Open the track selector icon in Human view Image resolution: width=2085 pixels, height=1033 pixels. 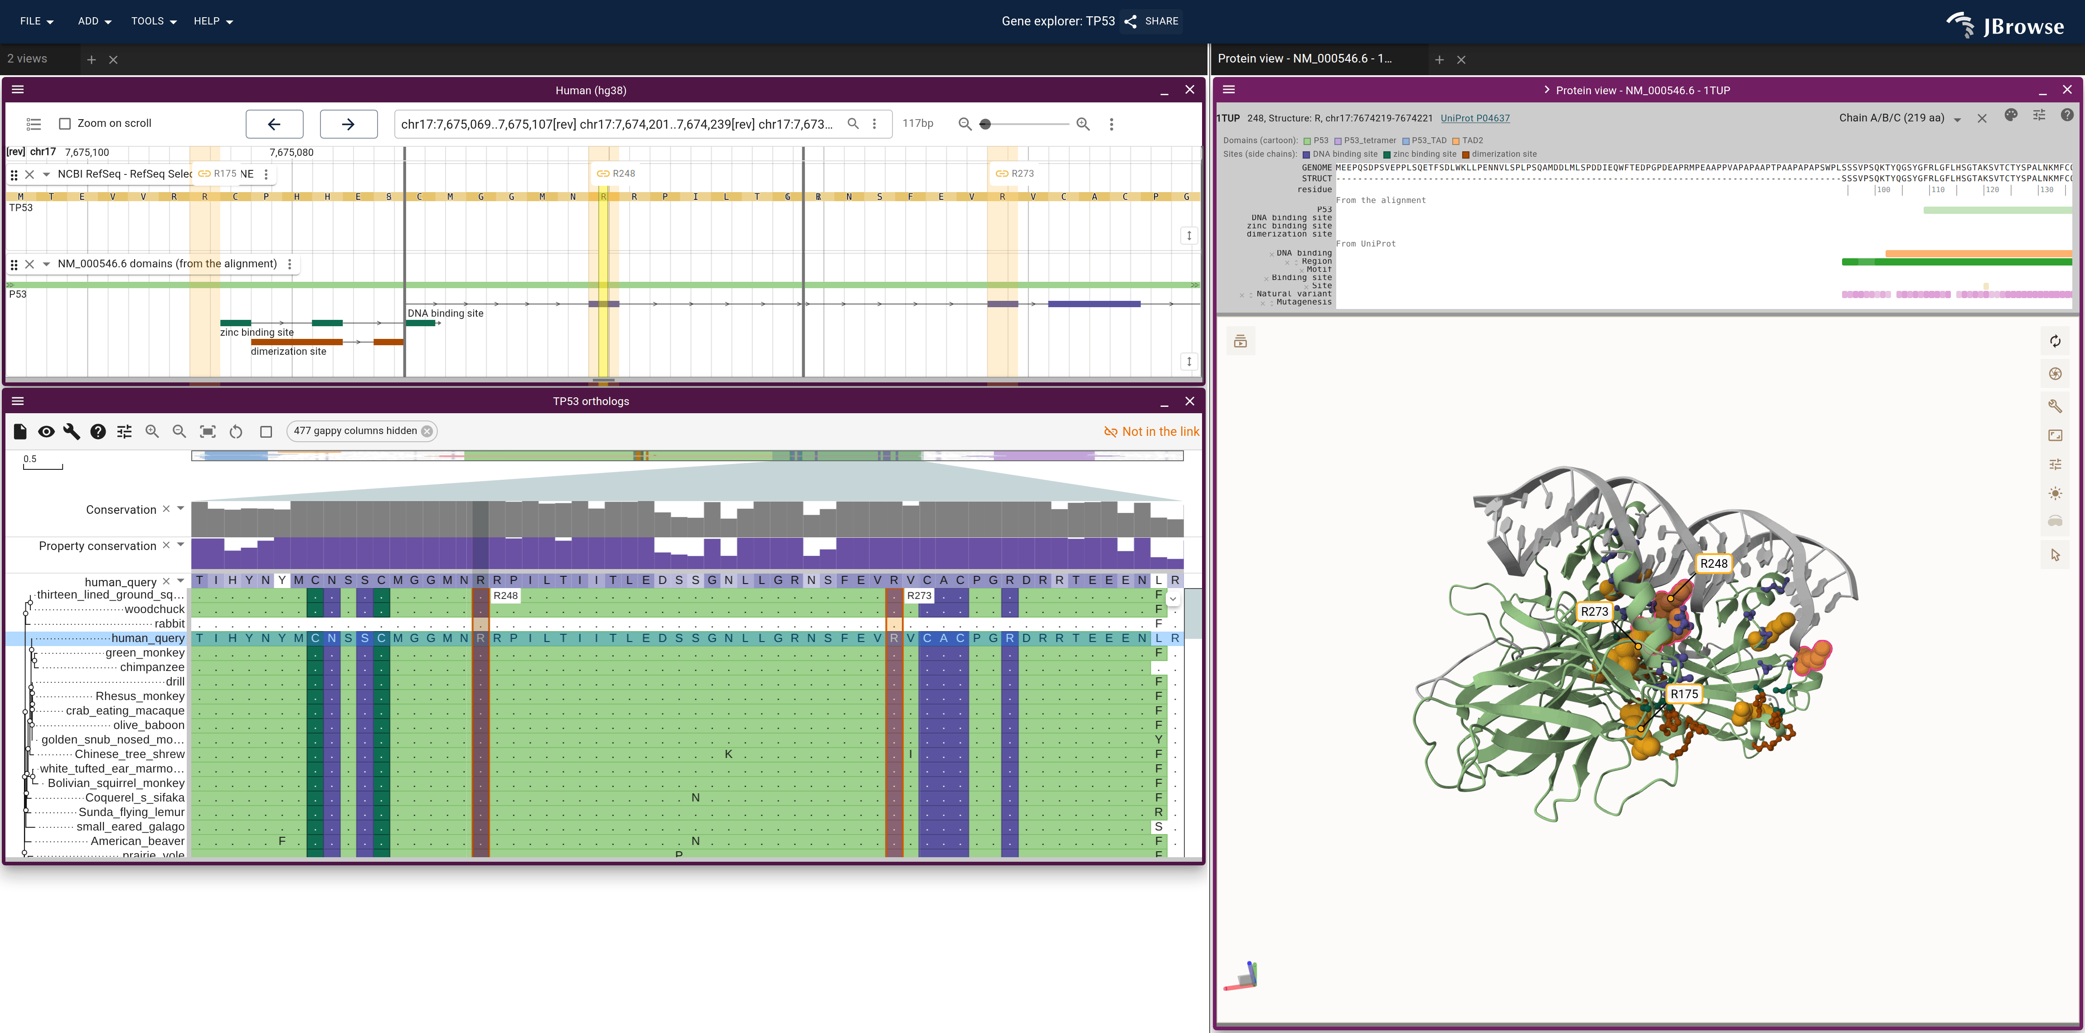33,124
